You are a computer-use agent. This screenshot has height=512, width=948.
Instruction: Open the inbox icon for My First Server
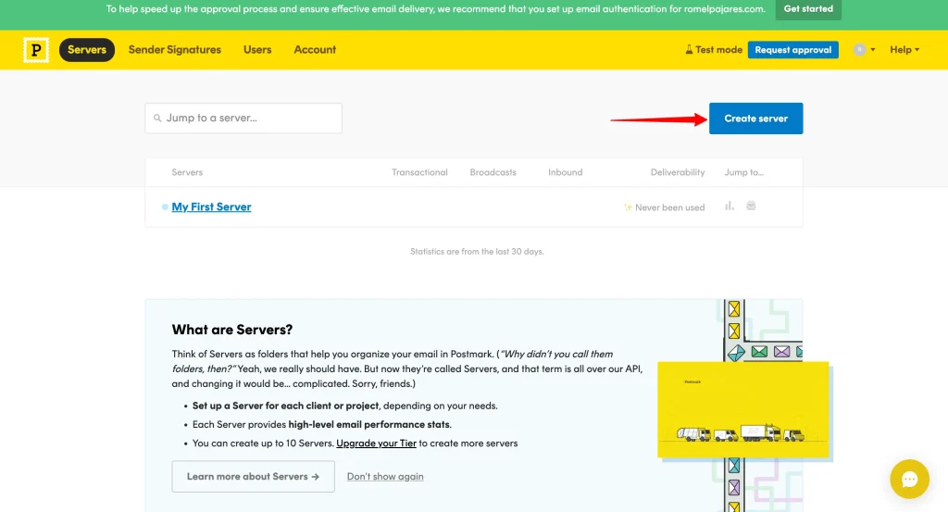(751, 206)
